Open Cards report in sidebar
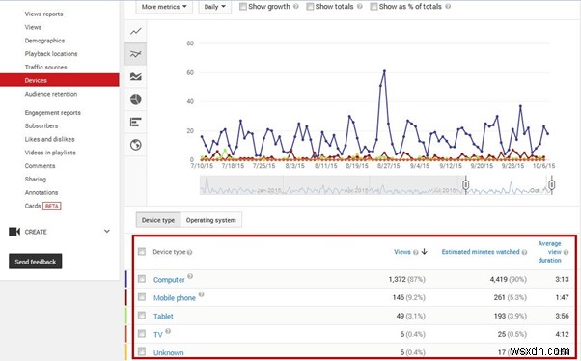Image resolution: width=581 pixels, height=361 pixels. click(33, 206)
